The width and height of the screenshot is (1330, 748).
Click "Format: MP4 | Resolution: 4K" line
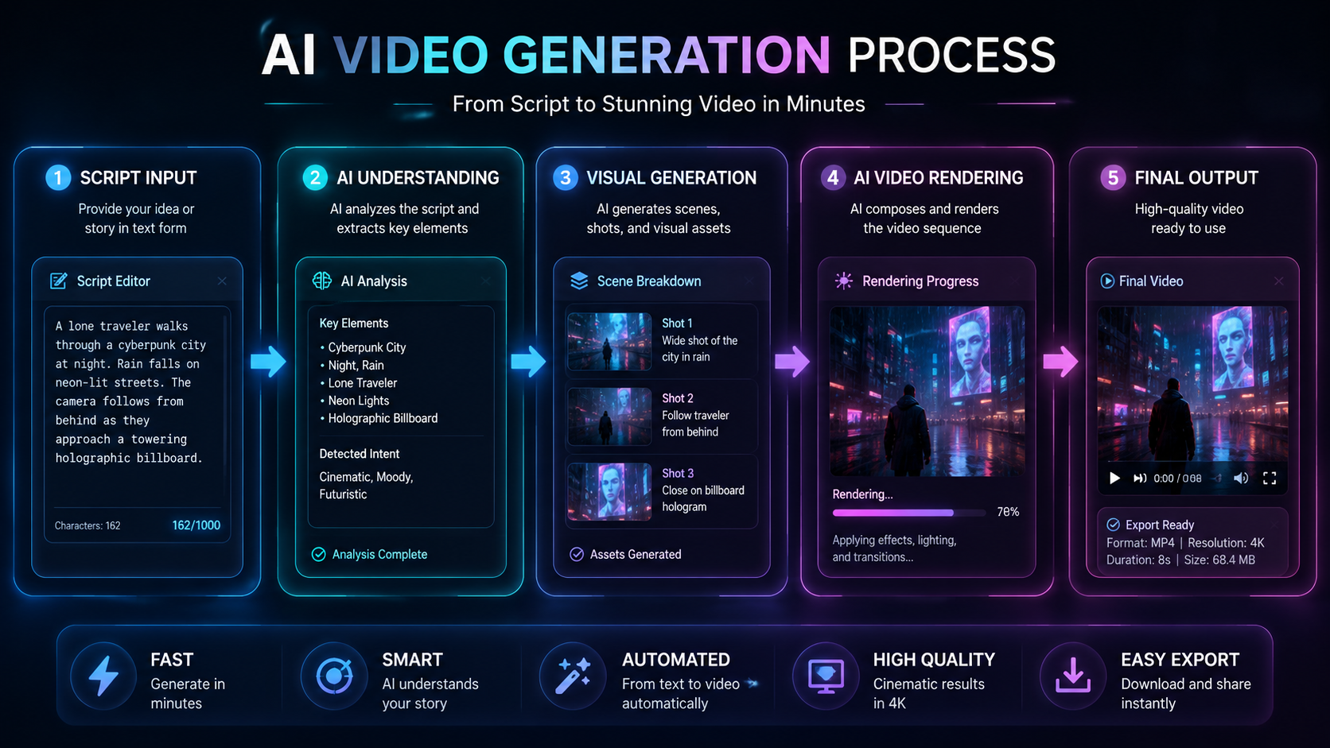tap(1185, 543)
